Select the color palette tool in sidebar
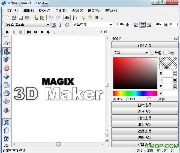 7,51
